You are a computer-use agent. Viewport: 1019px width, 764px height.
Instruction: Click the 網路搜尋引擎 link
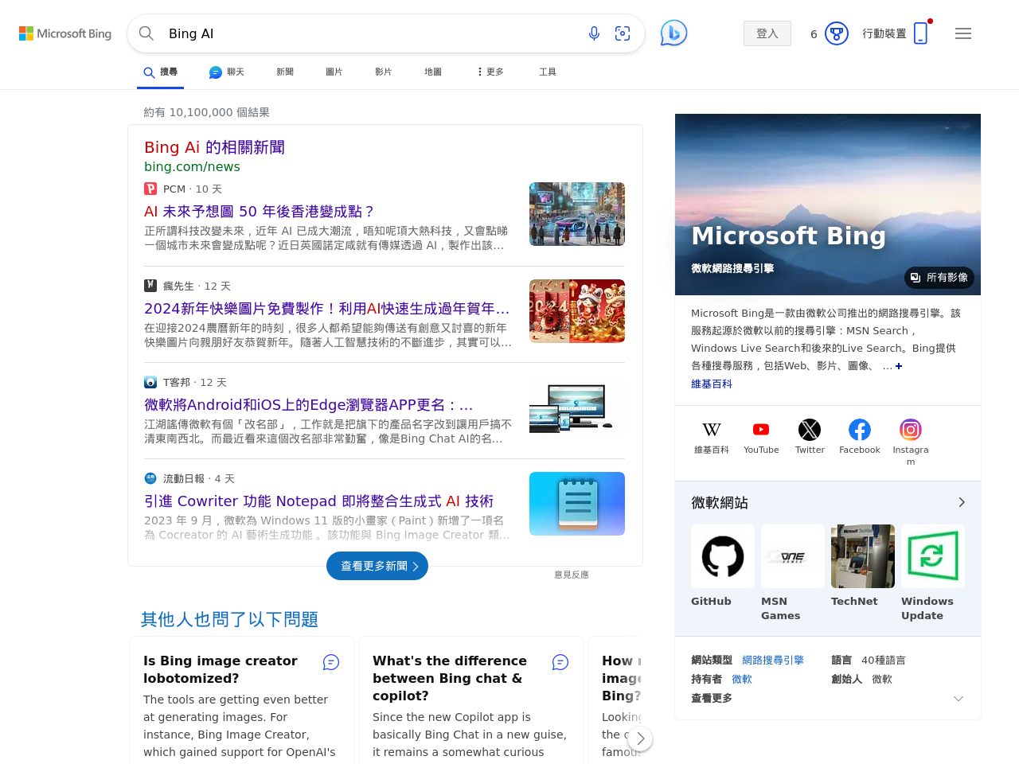(773, 660)
